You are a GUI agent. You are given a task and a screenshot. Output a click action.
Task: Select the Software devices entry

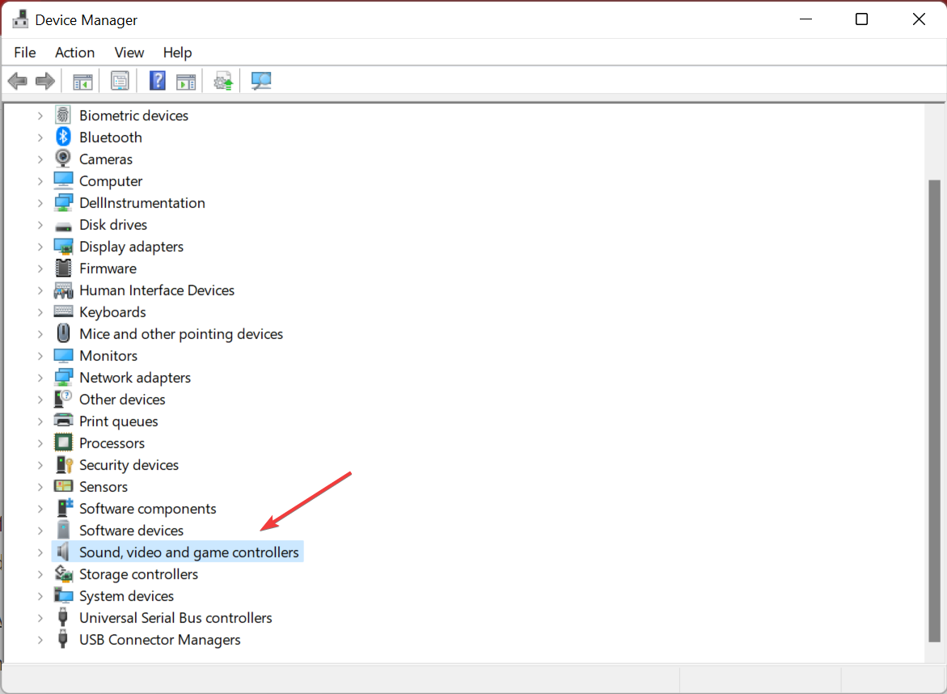click(x=131, y=531)
